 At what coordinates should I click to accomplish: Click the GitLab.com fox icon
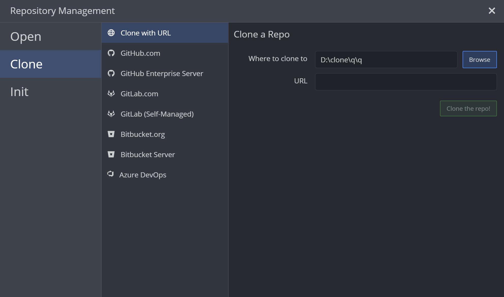click(x=111, y=94)
